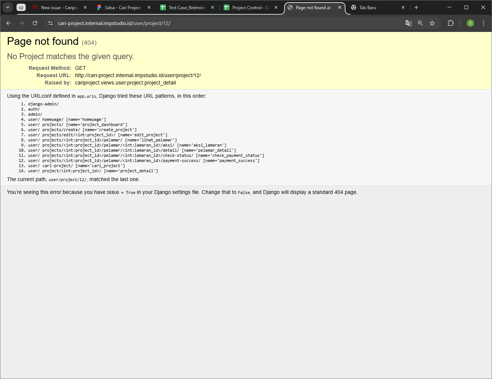Reload the current page
492x379 pixels.
tap(35, 23)
